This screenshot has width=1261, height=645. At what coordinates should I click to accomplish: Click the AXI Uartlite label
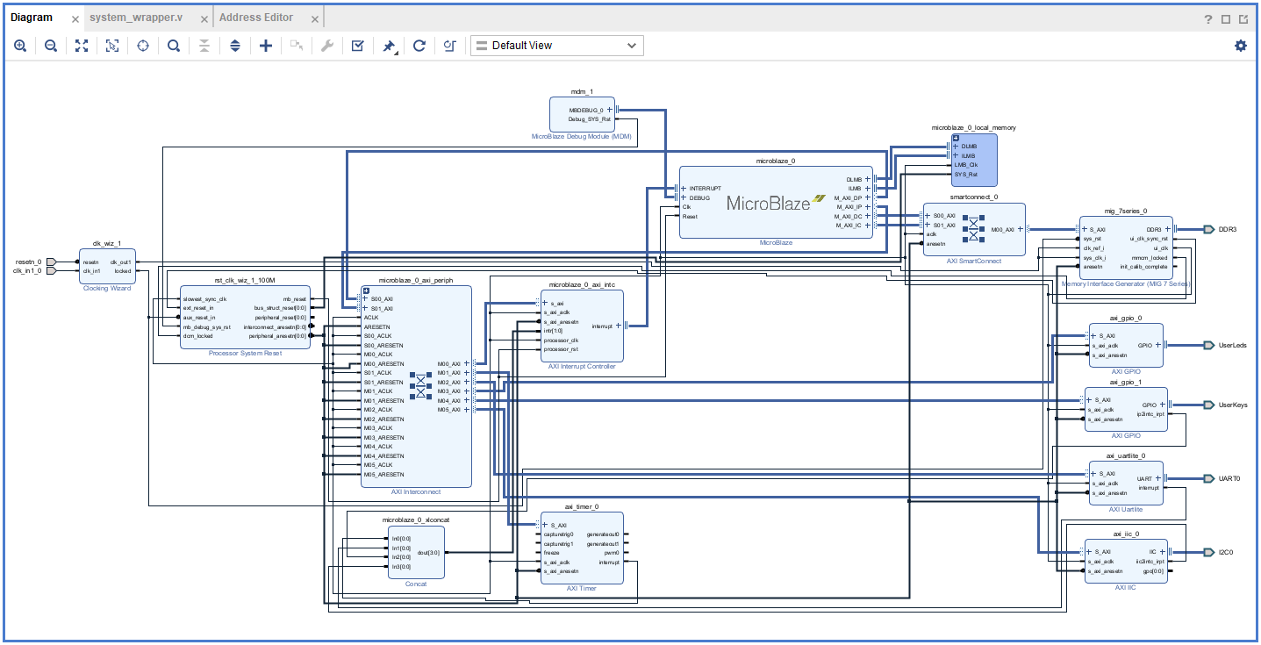pos(1126,510)
